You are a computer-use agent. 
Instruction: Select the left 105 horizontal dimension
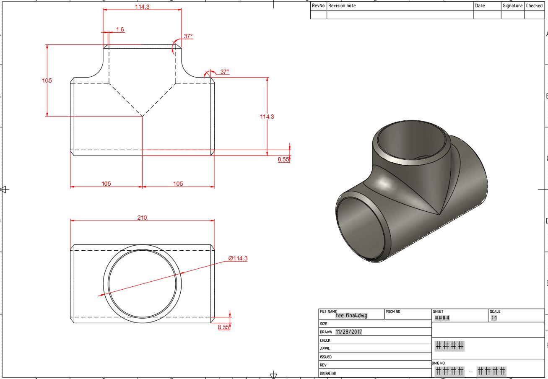pyautogui.click(x=106, y=183)
